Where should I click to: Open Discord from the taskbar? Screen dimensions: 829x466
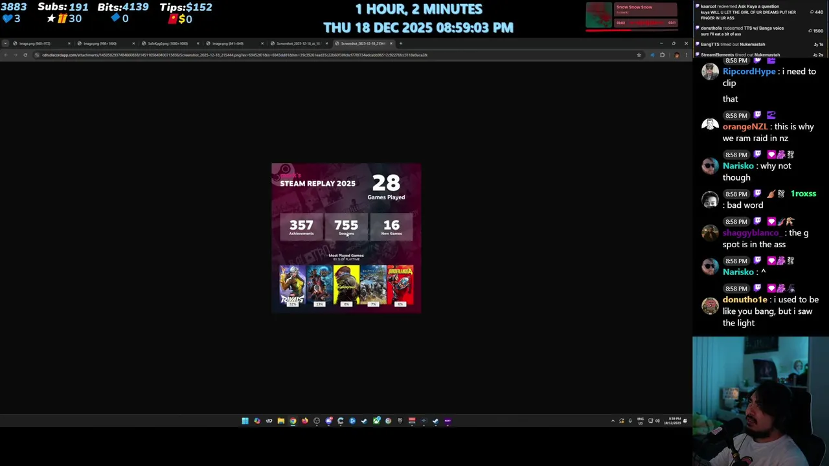[x=329, y=421]
